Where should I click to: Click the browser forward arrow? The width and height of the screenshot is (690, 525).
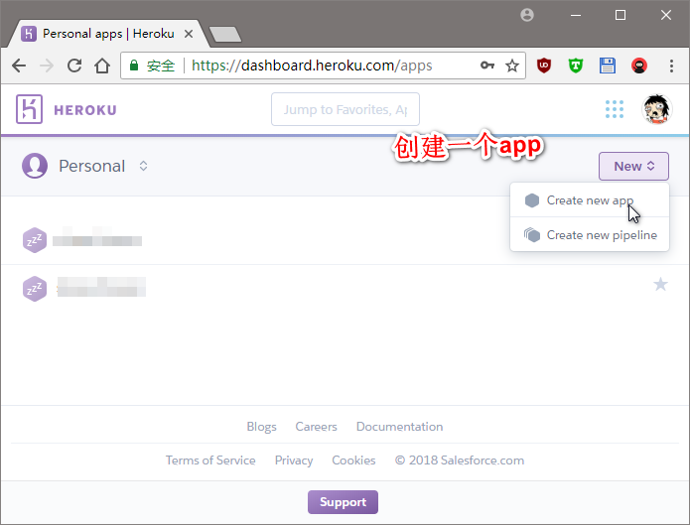pos(47,66)
